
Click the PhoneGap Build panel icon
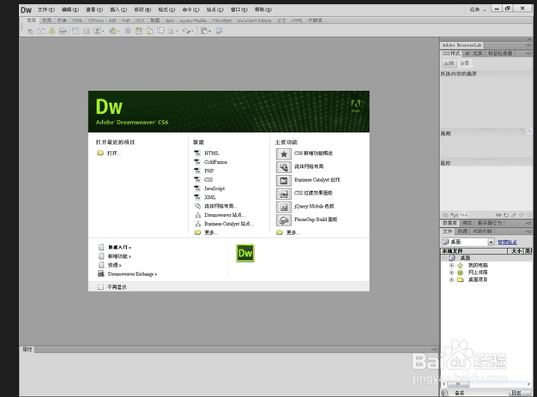pos(284,220)
